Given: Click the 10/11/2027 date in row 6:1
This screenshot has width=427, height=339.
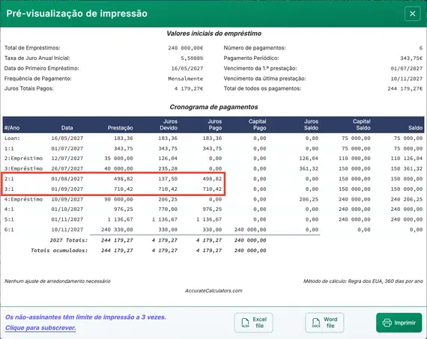Looking at the screenshot, I should (x=67, y=230).
